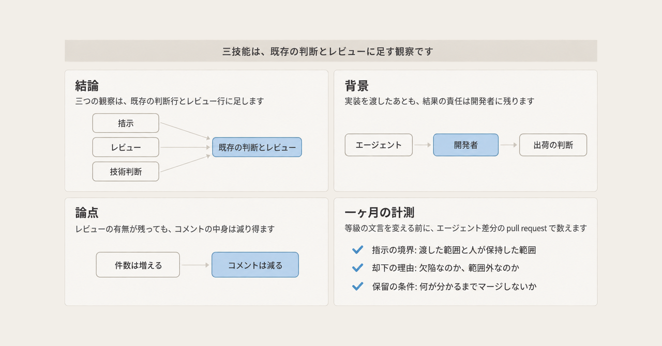Click the sentence レビューの有無が残っても、コメントの中身は減り得ます

click(x=175, y=229)
